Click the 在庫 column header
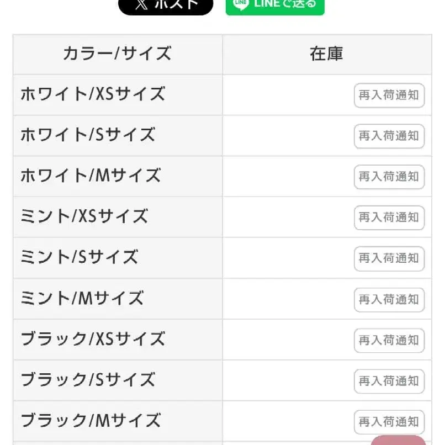 (327, 54)
